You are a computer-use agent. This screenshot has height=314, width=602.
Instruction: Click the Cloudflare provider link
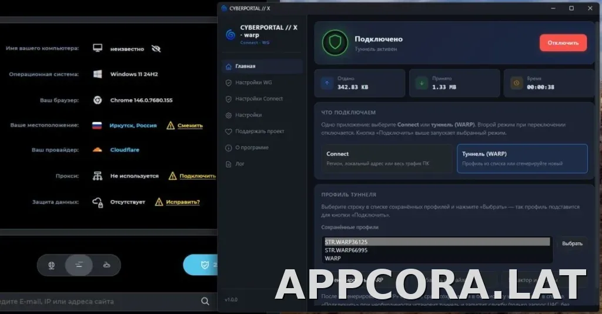125,150
